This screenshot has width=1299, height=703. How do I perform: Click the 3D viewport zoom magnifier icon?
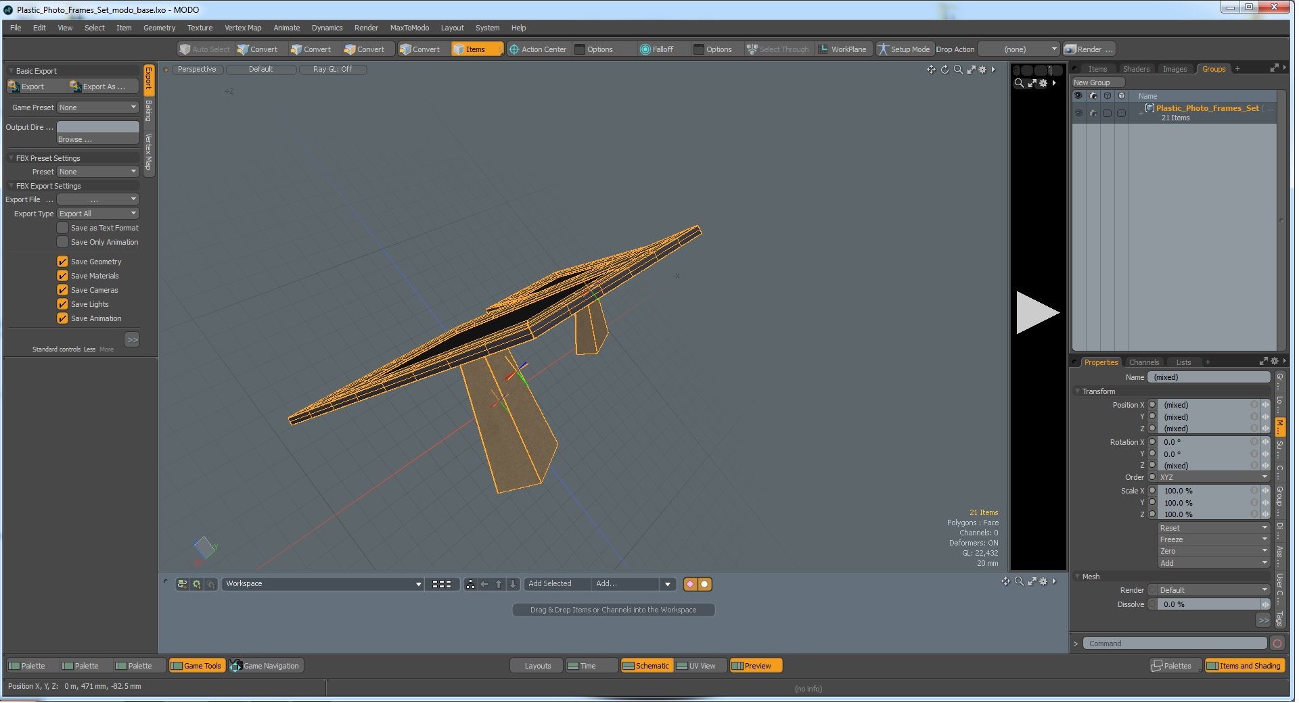[958, 70]
